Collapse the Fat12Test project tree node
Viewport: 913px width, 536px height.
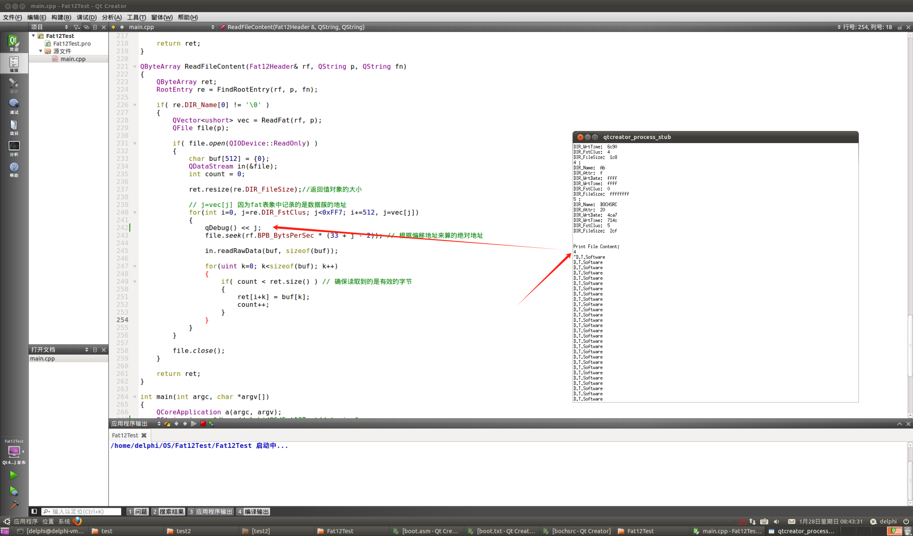pyautogui.click(x=34, y=36)
